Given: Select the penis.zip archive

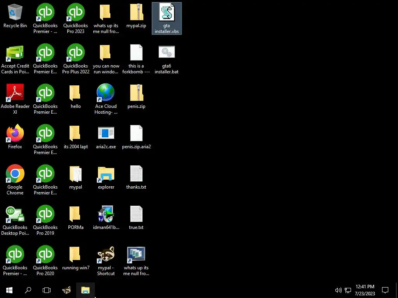Looking at the screenshot, I should click(x=136, y=97).
